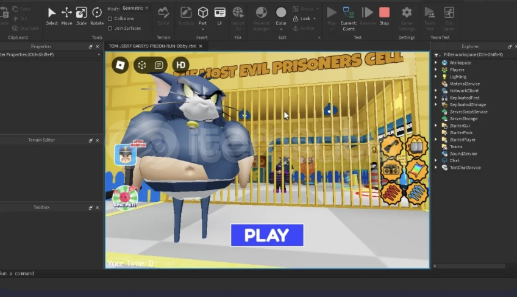The width and height of the screenshot is (517, 297).
Task: Start a Team Test
Action: 429,19
